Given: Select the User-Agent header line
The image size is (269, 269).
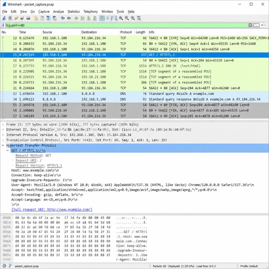Looking at the screenshot, I should [132, 185].
